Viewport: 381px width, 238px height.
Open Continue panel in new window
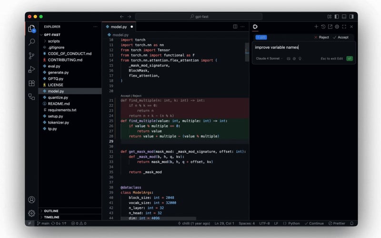(x=330, y=27)
